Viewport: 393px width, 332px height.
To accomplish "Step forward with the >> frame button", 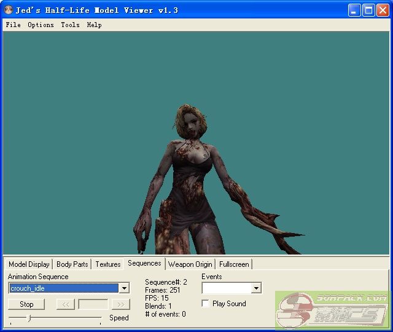I will pyautogui.click(x=121, y=304).
